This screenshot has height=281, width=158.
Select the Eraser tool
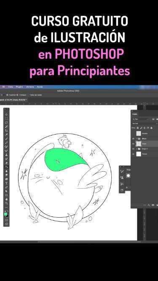point(7,163)
